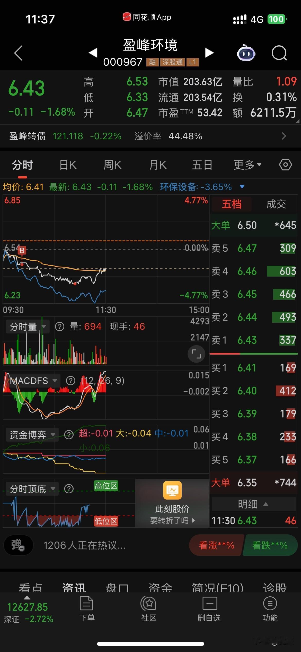Tap 买5 price 6.37 row

pyautogui.click(x=253, y=460)
